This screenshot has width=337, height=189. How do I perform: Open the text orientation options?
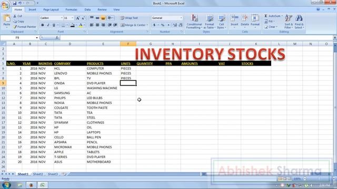[x=110, y=18]
